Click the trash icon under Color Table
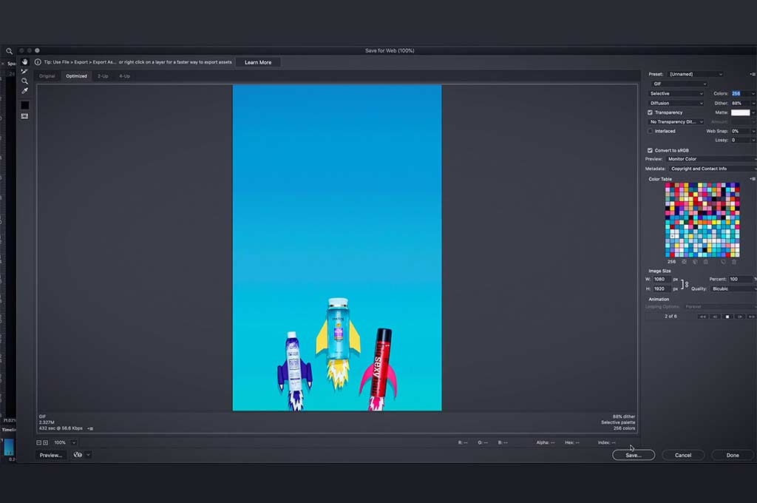 pyautogui.click(x=734, y=262)
